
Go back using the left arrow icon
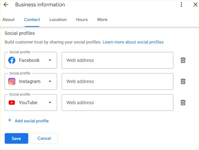6,5
